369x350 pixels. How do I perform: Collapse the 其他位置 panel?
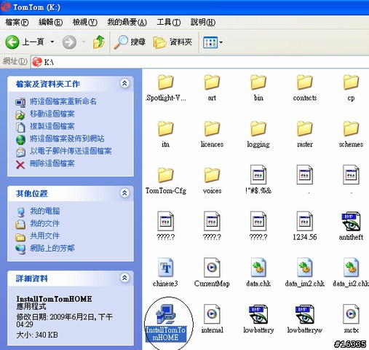click(x=124, y=193)
